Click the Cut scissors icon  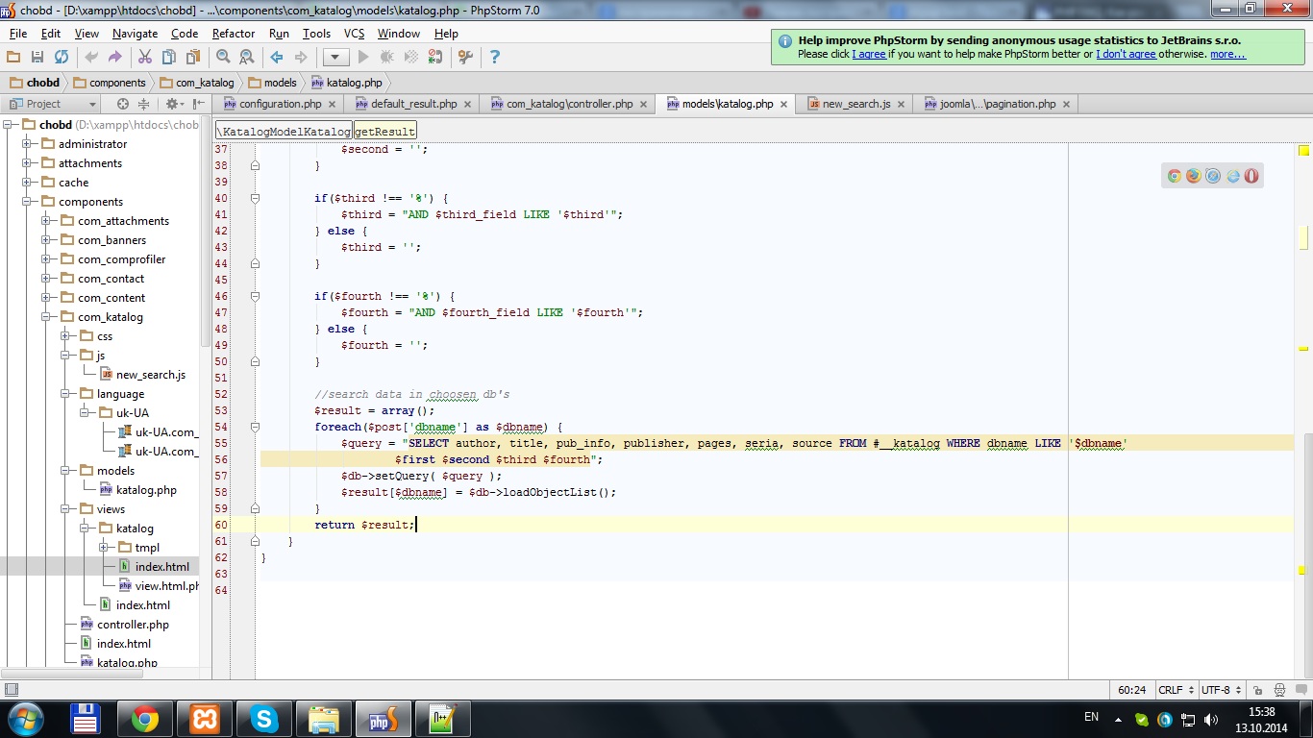click(x=145, y=58)
